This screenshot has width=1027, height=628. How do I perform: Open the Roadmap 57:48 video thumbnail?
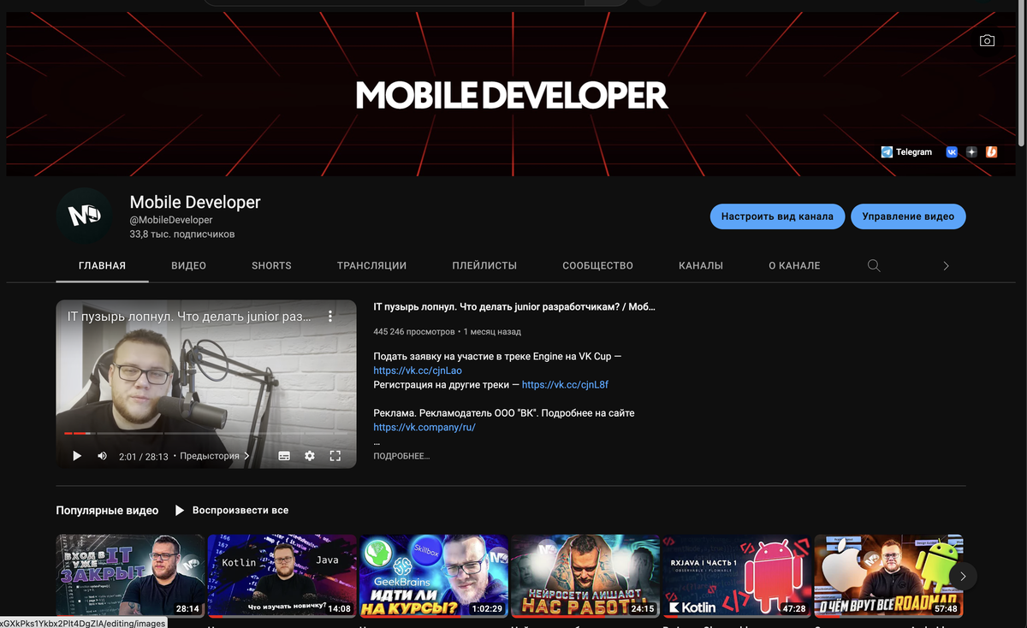coord(888,576)
